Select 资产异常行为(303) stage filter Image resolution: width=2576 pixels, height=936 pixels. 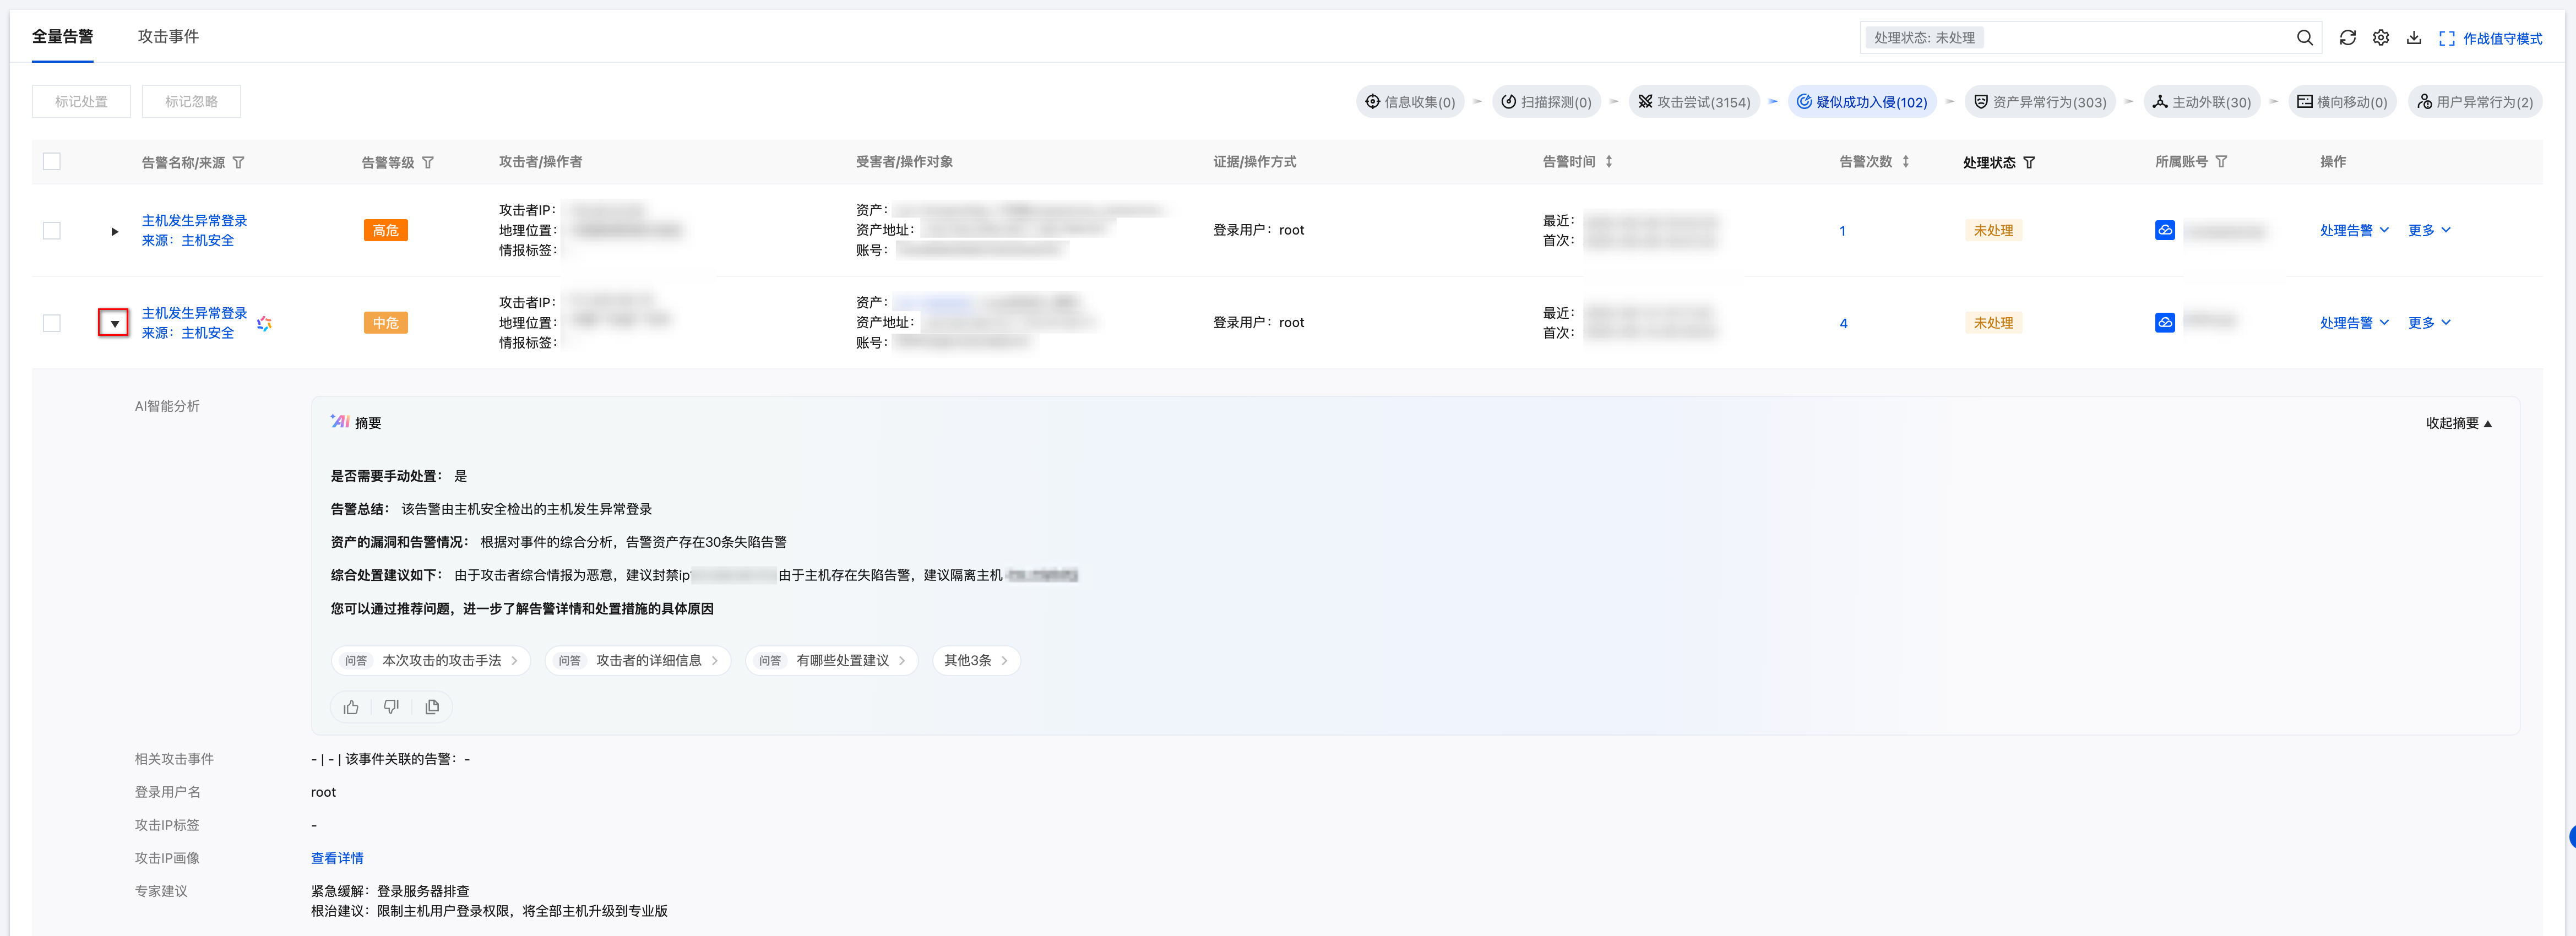point(2040,102)
